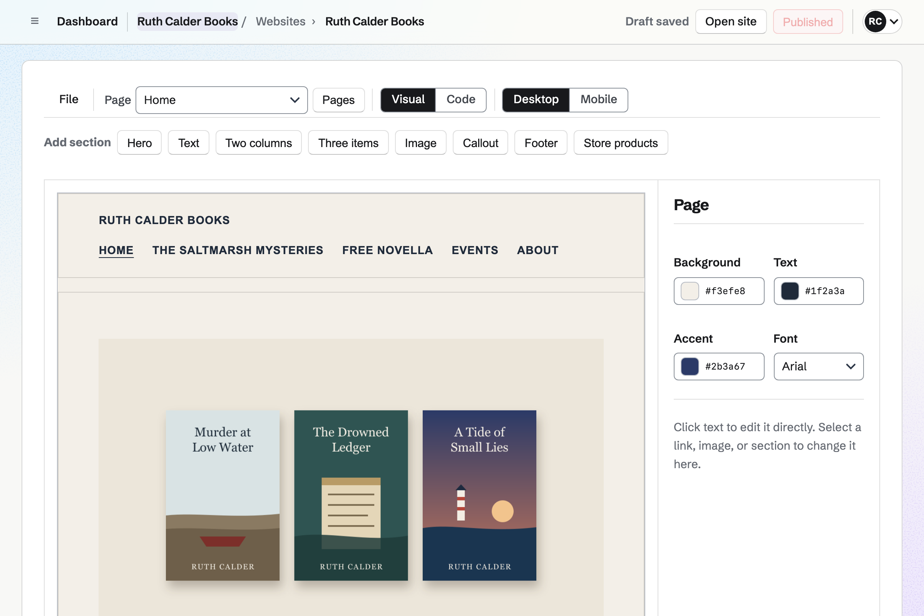Viewport: 924px width, 616px height.
Task: Add a Footer section
Action: pyautogui.click(x=541, y=142)
